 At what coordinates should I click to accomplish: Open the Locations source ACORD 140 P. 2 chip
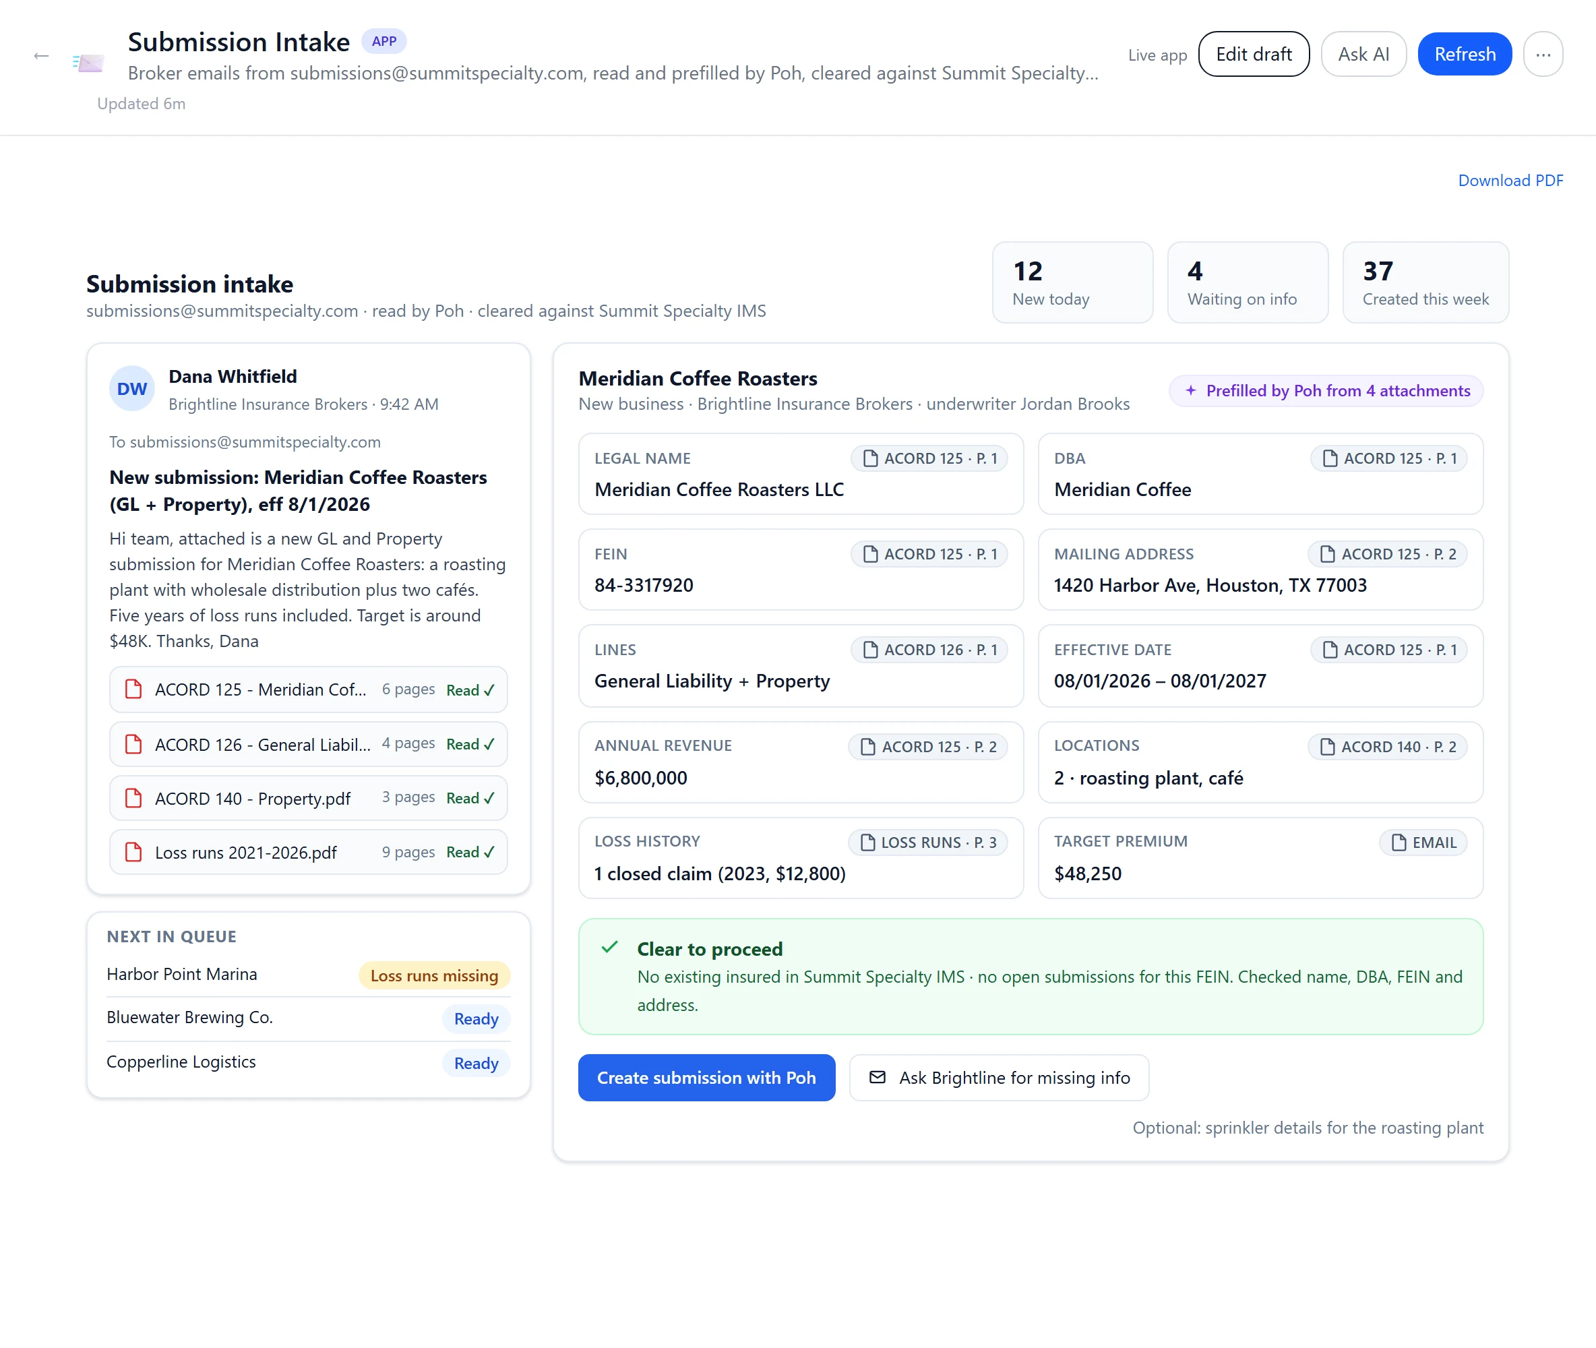point(1388,747)
